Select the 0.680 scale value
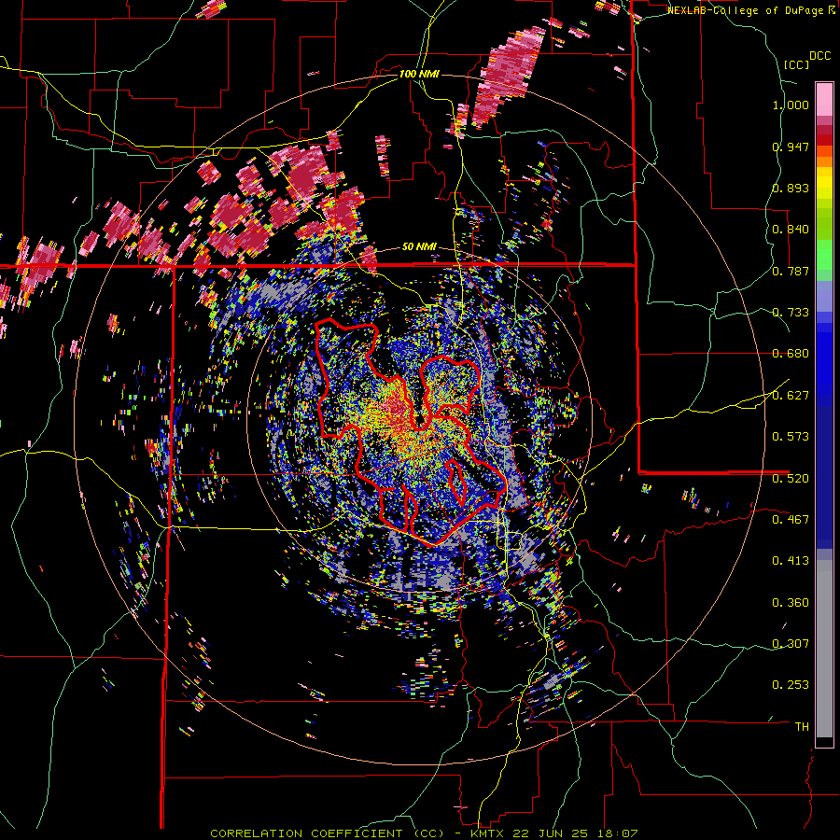This screenshot has height=840, width=840. pyautogui.click(x=791, y=354)
